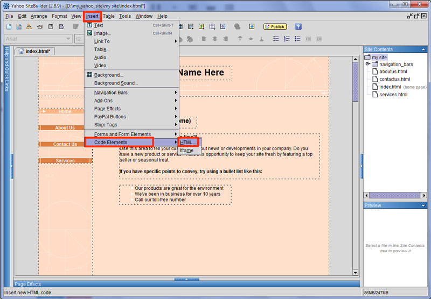
Task: Click the align right icon
Action: pyautogui.click(x=225, y=39)
